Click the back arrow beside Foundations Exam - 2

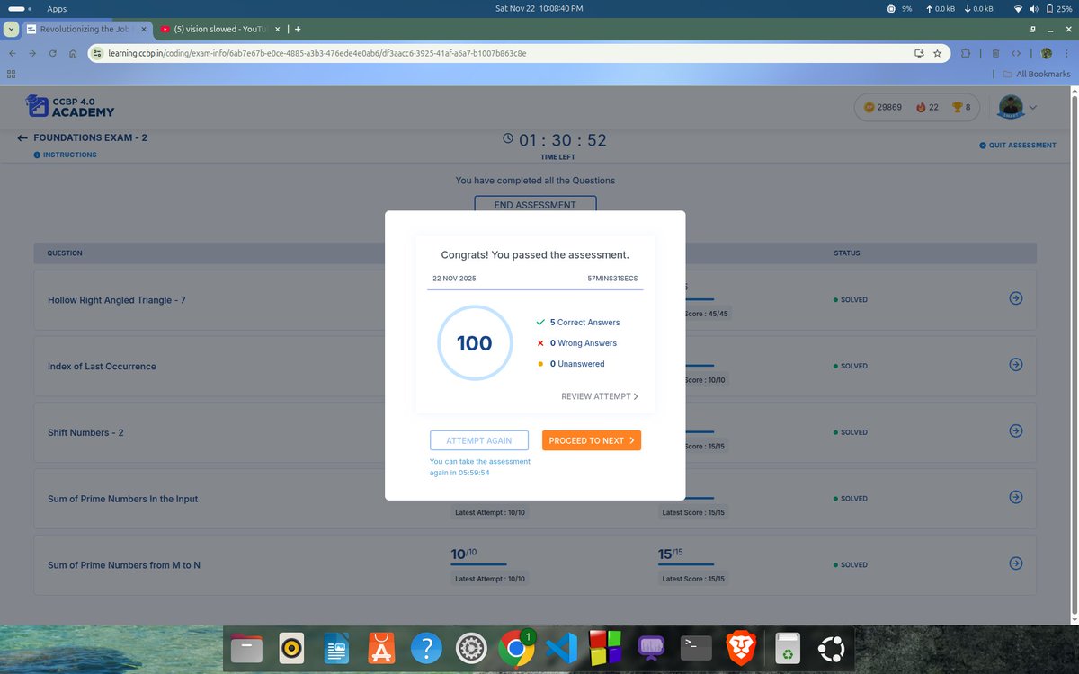[x=21, y=137]
